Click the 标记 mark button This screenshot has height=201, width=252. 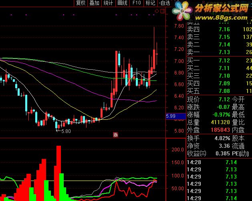150,3
